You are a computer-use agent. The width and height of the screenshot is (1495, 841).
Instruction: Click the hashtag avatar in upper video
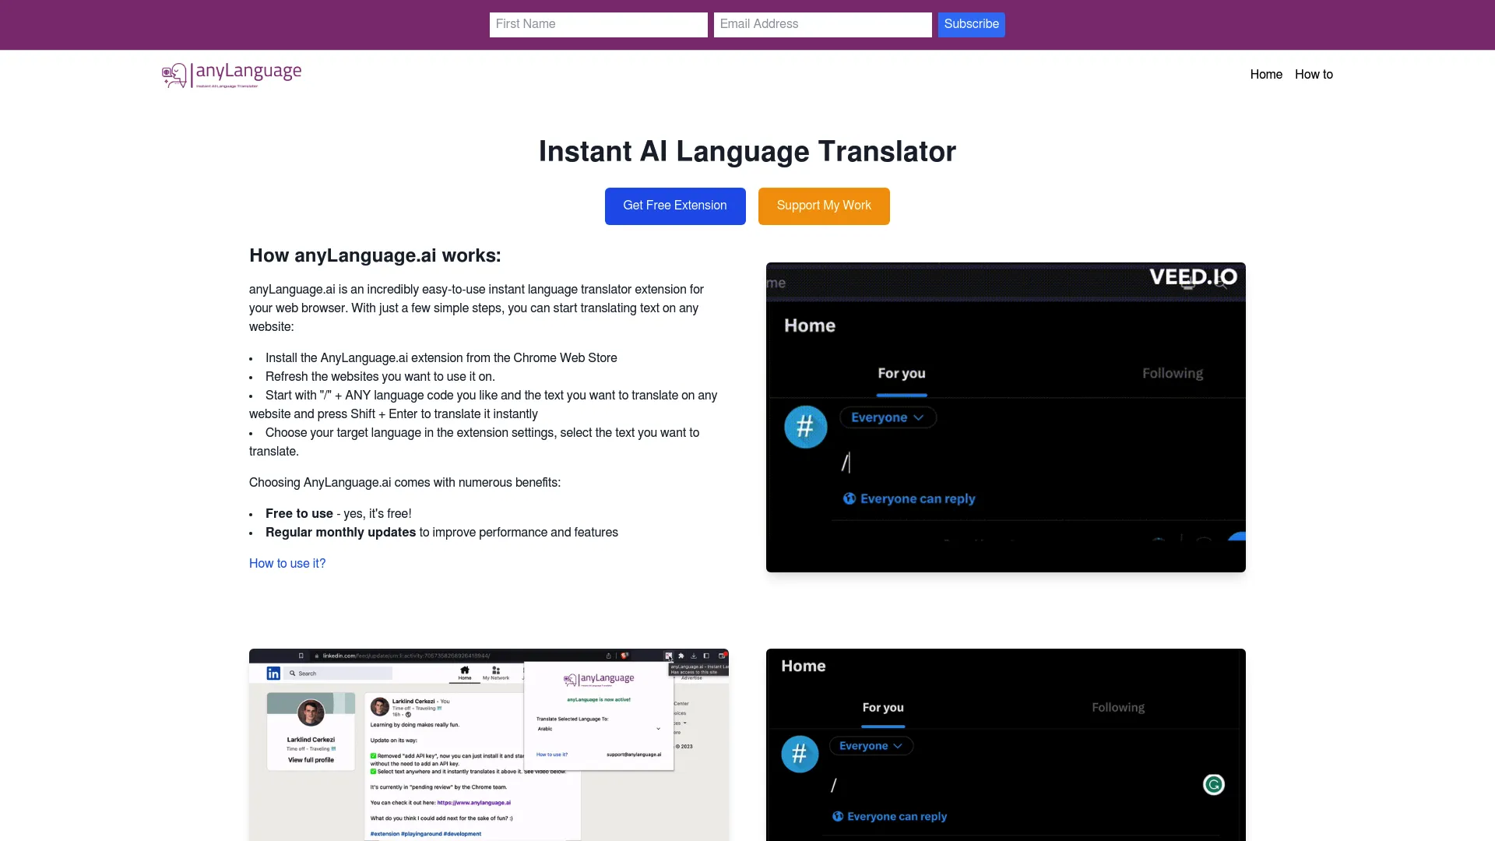[x=805, y=427]
